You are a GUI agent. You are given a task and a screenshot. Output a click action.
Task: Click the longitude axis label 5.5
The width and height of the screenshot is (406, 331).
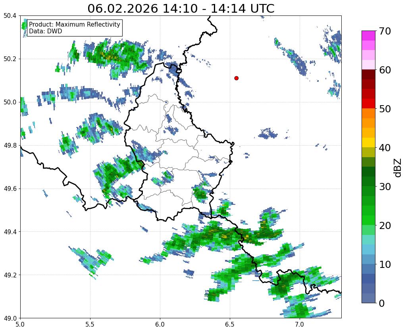click(90, 324)
